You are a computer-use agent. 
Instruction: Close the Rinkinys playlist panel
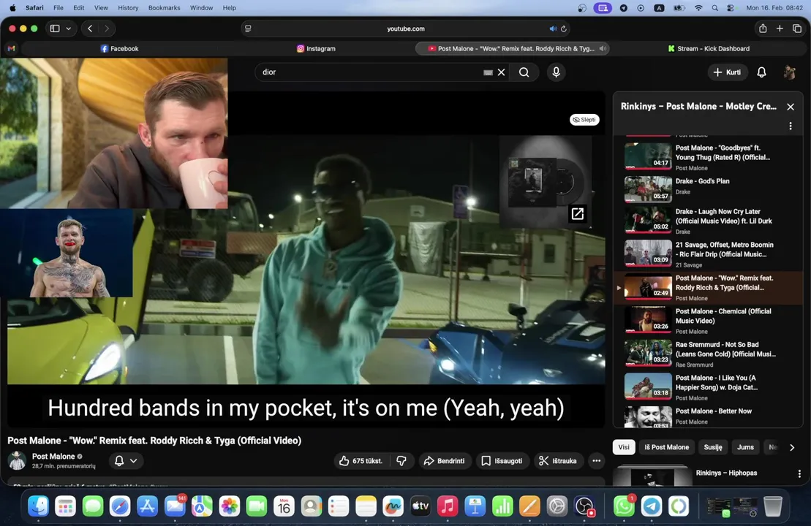pyautogui.click(x=791, y=107)
